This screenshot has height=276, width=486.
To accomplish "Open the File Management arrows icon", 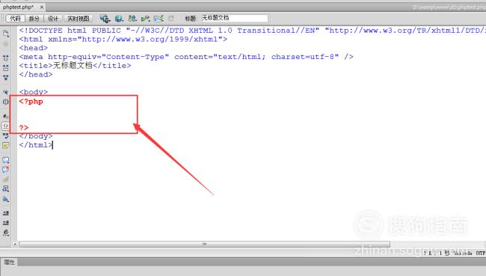I will click(132, 19).
